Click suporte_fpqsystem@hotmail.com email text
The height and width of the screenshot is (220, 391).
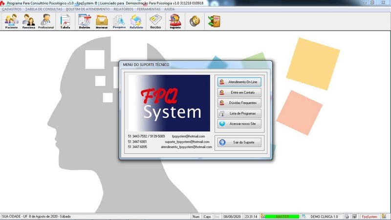pos(187,142)
